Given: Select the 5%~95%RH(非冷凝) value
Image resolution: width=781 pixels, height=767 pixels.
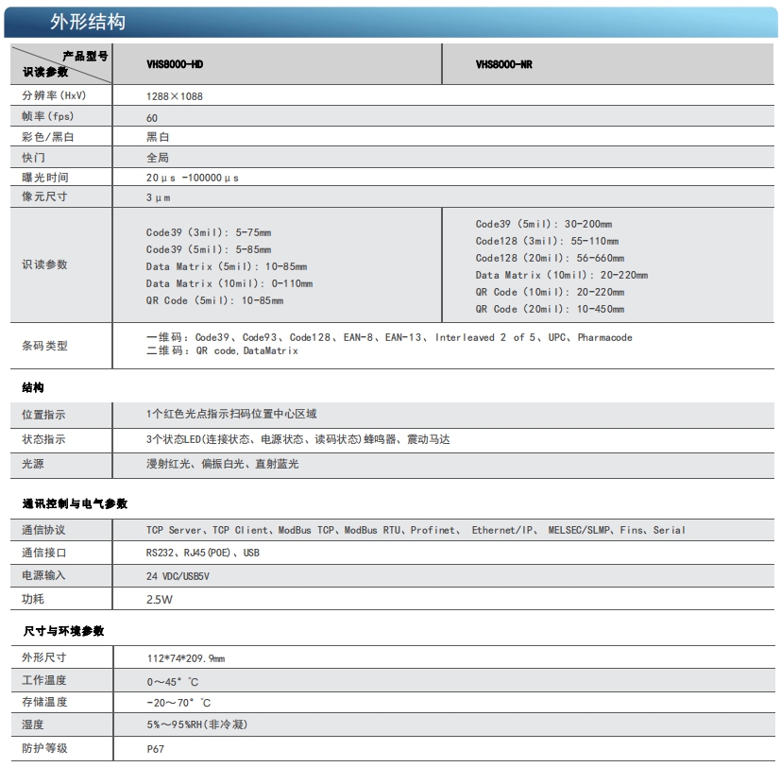Looking at the screenshot, I should 197,724.
